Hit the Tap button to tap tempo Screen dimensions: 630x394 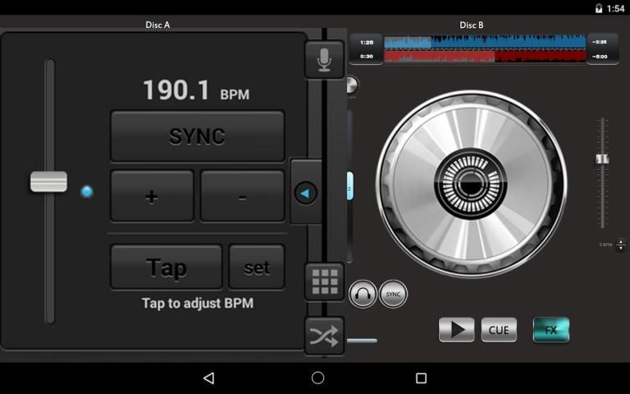(166, 268)
